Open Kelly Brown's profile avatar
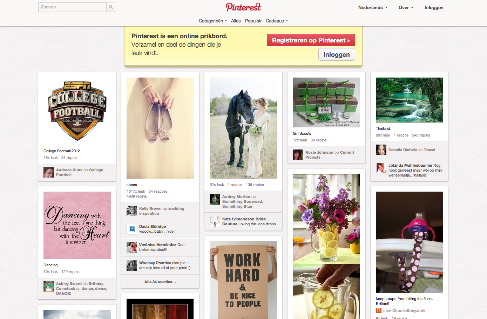 click(x=132, y=211)
